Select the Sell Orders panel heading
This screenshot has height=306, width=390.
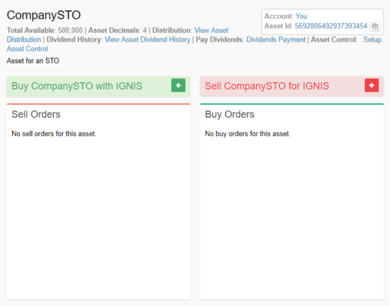point(36,114)
